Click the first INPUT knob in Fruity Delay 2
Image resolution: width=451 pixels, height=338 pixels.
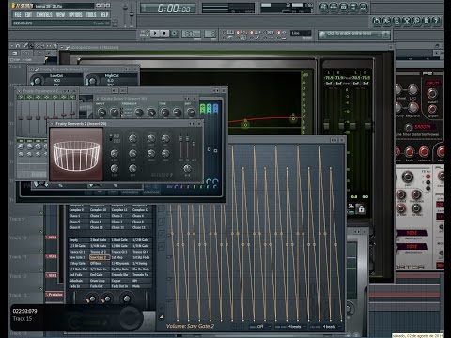101,112
